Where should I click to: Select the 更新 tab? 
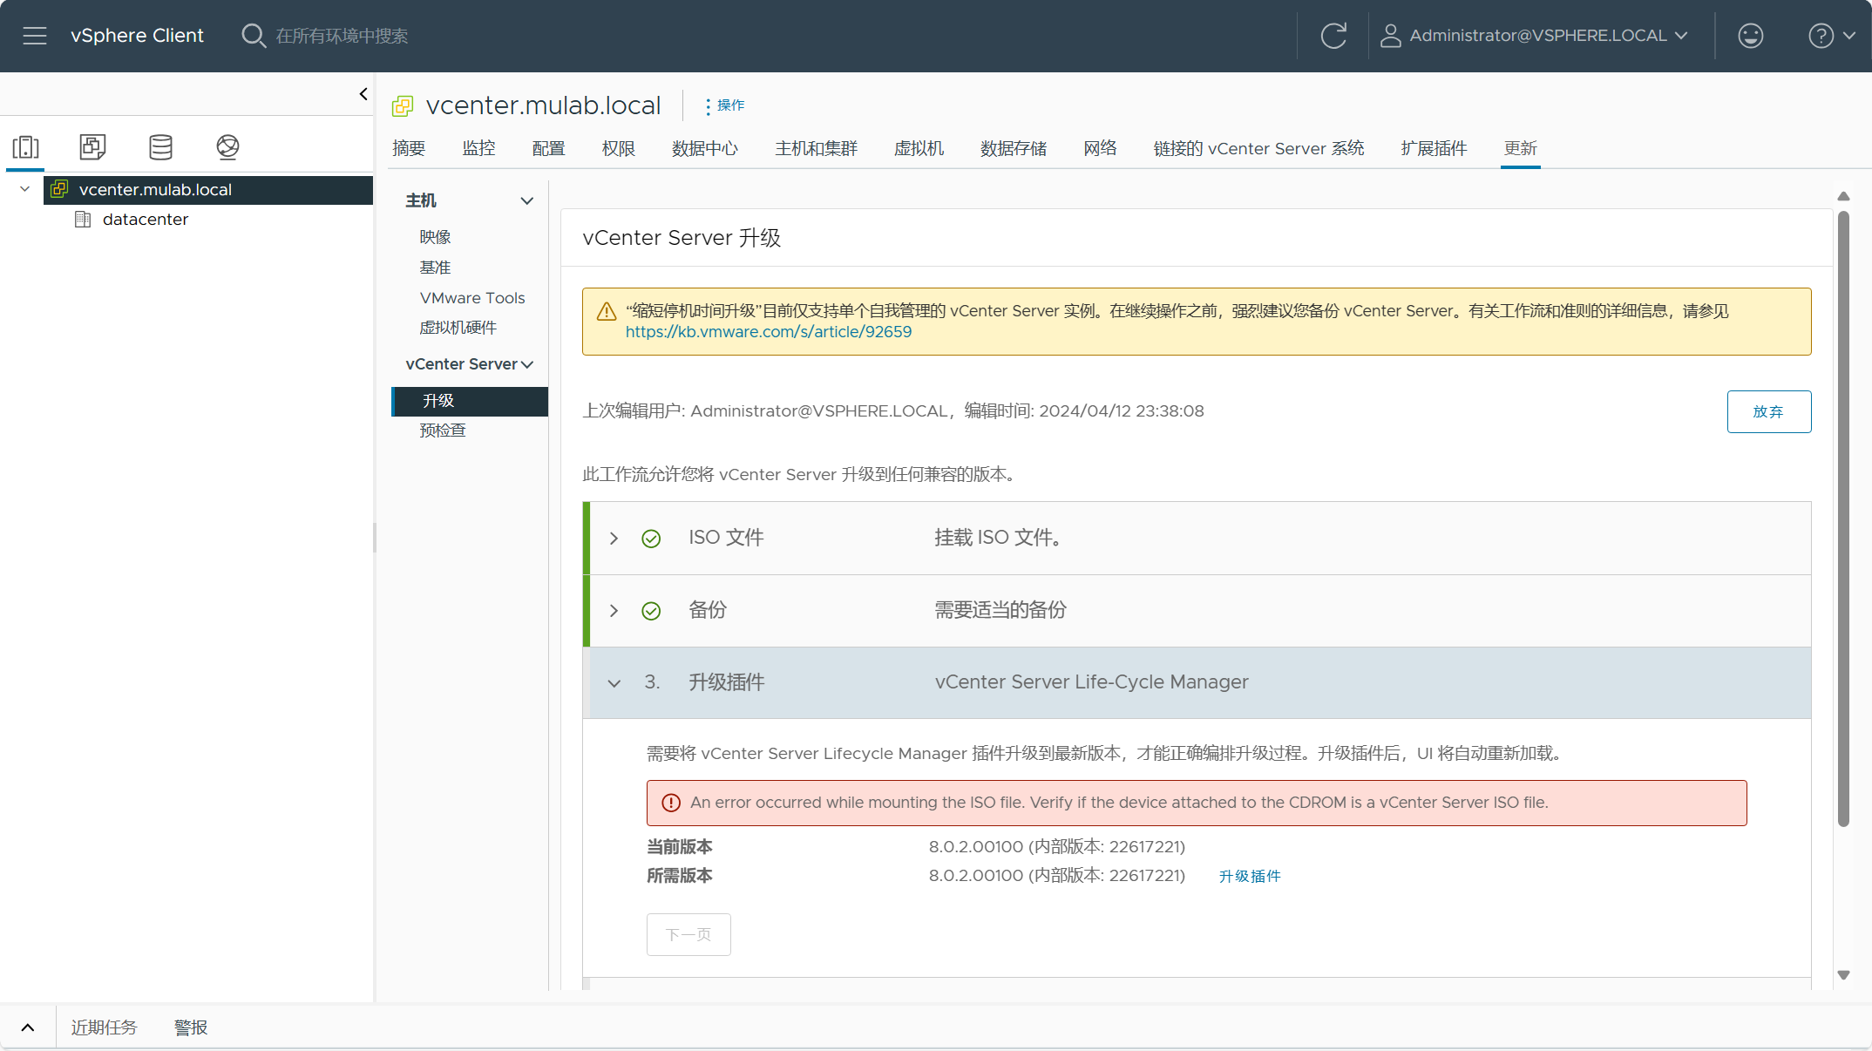(1520, 148)
